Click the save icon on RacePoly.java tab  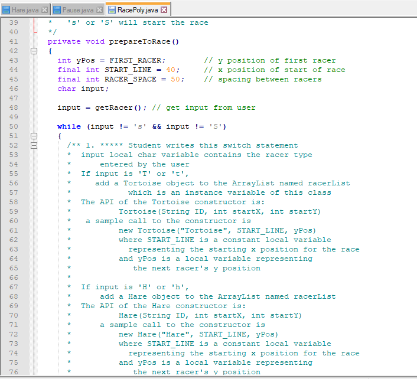(x=112, y=10)
